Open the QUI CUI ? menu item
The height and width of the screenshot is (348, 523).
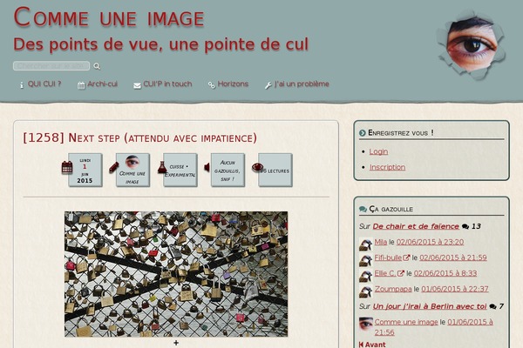click(40, 84)
